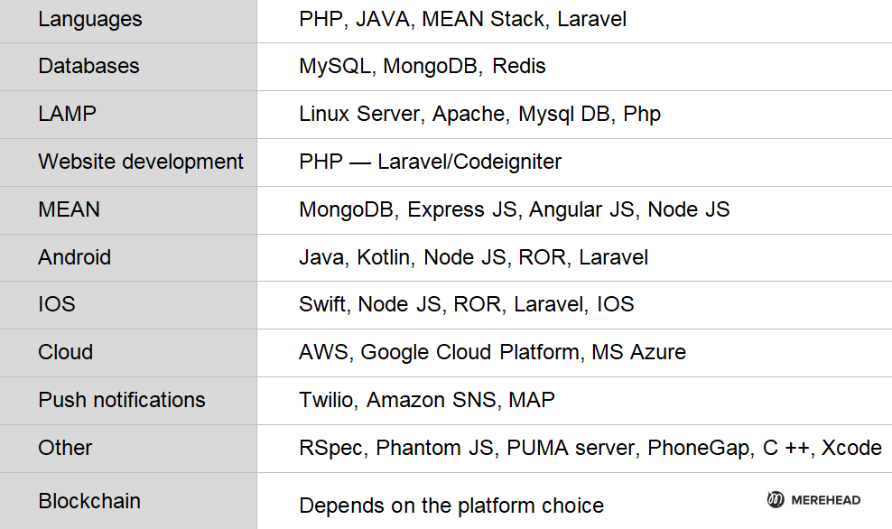Click the Cloud category label
The height and width of the screenshot is (529, 892).
tap(65, 352)
